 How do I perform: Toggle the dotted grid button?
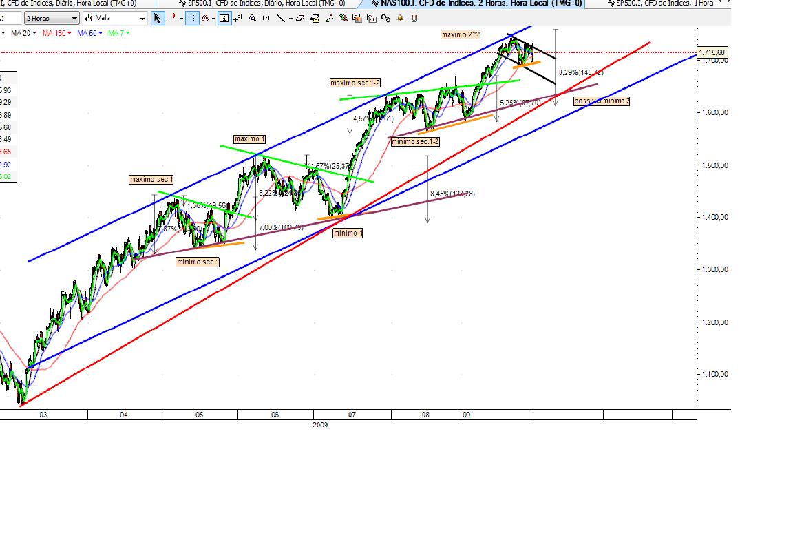tap(191, 18)
